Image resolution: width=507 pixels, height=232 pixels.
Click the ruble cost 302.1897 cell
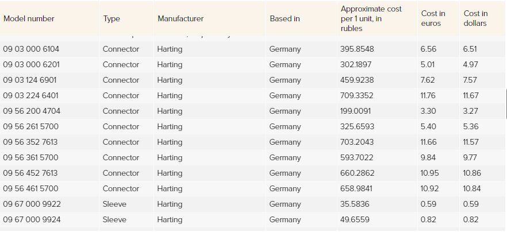coord(355,65)
